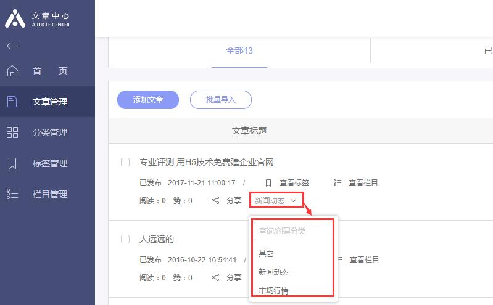Screen dimensions: 493x305
Task: Click 查看栏目 for 专业评测 article
Action: tap(363, 183)
